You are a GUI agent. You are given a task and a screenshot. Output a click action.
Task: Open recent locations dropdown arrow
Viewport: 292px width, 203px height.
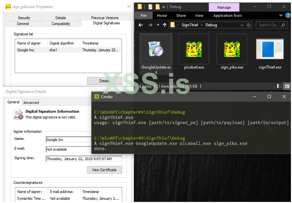(x=158, y=25)
